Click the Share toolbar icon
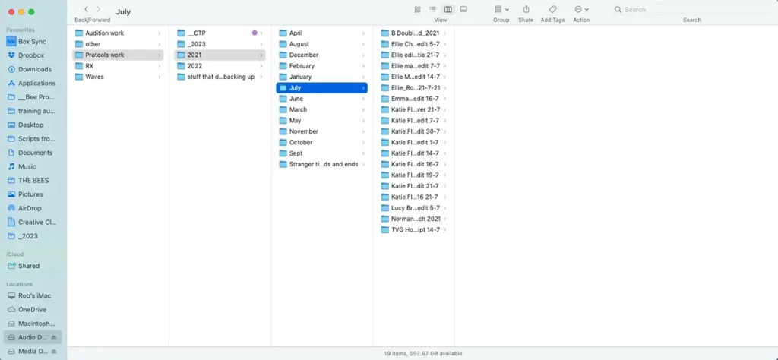Viewport: 778px width, 360px height. pyautogui.click(x=526, y=9)
